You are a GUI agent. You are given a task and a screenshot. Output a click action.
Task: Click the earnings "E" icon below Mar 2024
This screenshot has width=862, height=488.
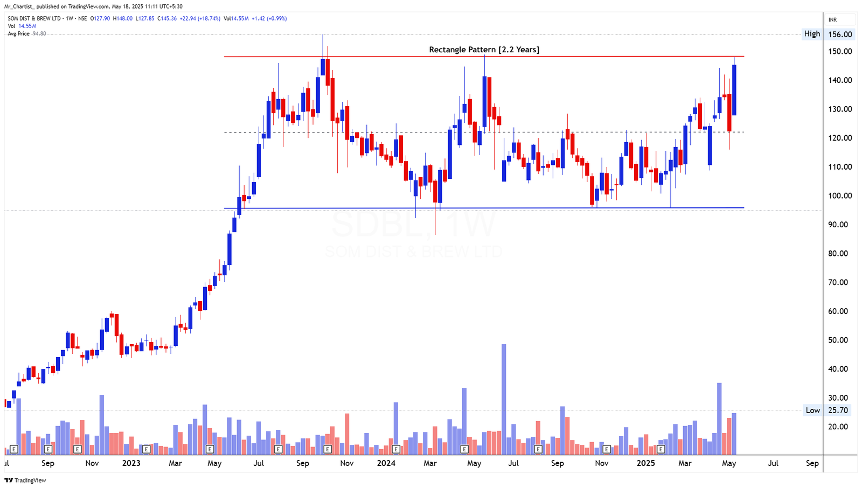point(464,448)
